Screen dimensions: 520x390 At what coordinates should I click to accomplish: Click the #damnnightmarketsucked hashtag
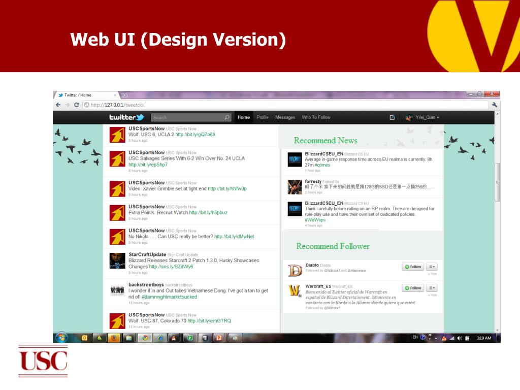coord(170,297)
